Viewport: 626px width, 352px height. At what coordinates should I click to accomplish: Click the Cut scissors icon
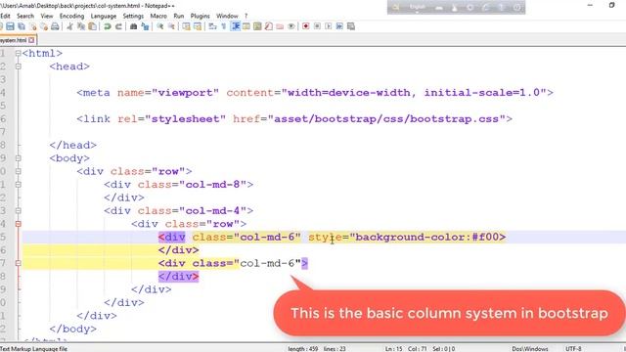coord(69,26)
